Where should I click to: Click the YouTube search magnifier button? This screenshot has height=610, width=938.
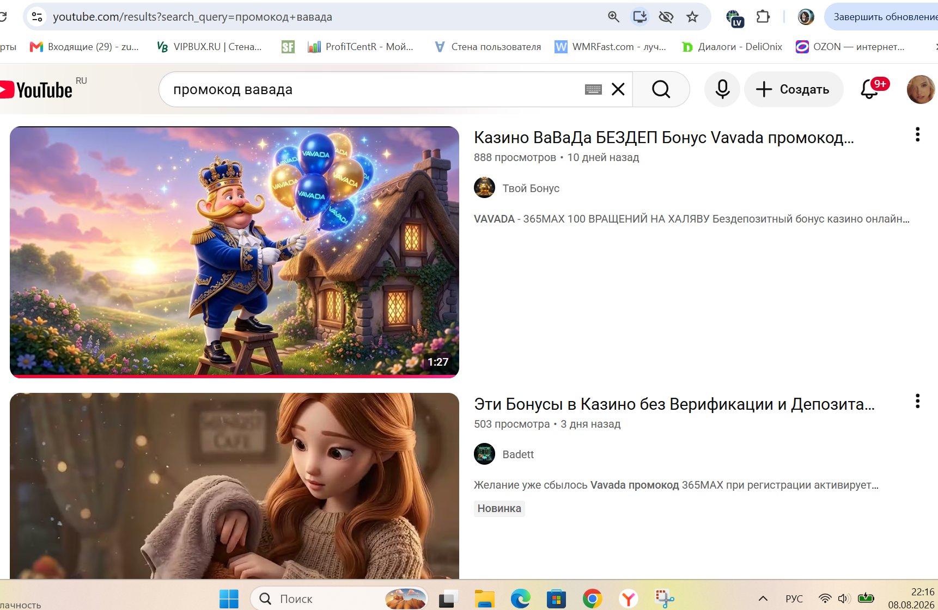[x=661, y=89]
